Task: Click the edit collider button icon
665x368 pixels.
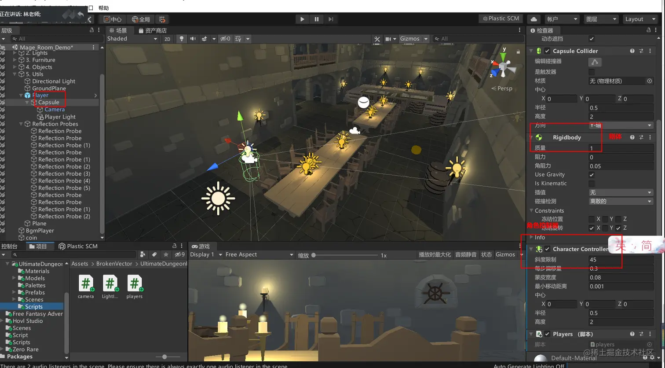Action: point(595,62)
